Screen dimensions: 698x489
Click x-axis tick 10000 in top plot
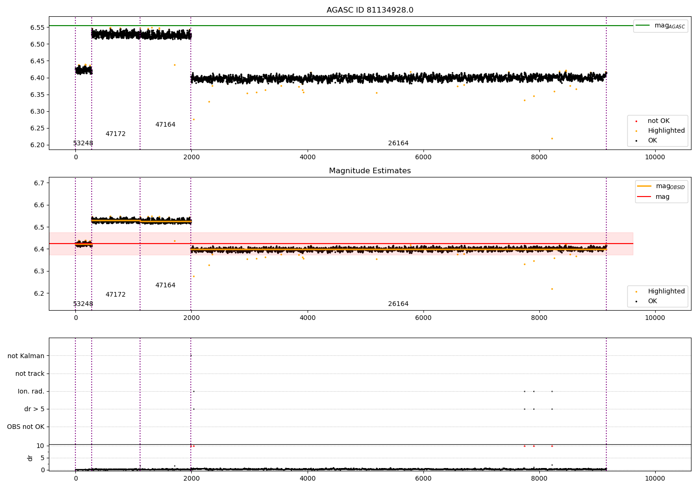click(x=655, y=157)
